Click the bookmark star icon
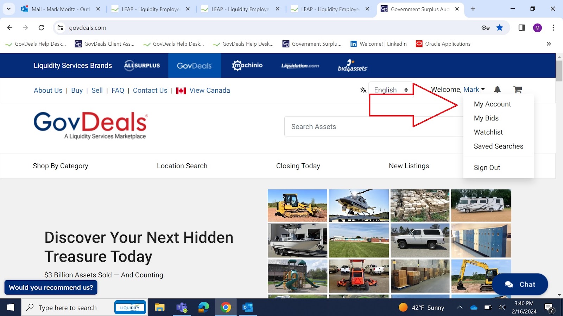This screenshot has height=316, width=563. click(500, 27)
